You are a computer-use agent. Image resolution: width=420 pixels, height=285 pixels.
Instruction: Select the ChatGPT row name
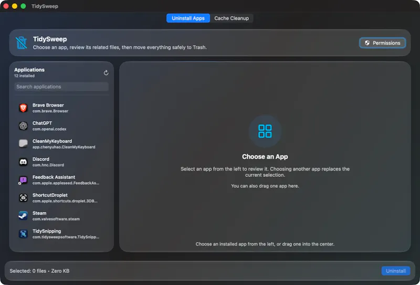43,123
